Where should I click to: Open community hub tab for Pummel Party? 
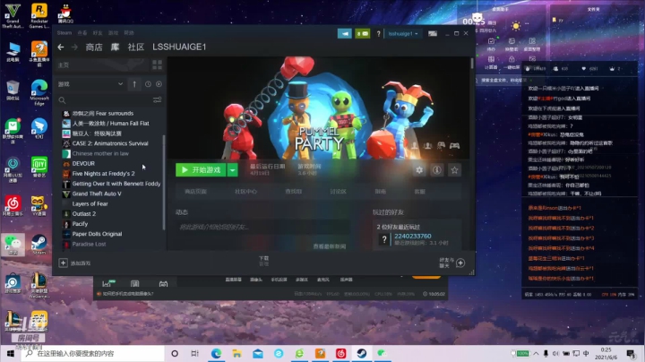coord(246,192)
